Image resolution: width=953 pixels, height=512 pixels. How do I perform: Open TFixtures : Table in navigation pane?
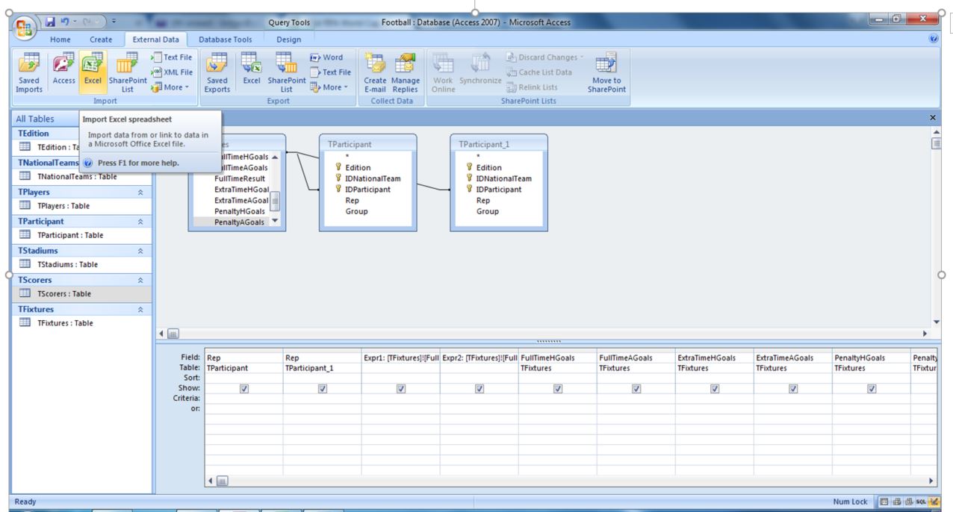65,323
